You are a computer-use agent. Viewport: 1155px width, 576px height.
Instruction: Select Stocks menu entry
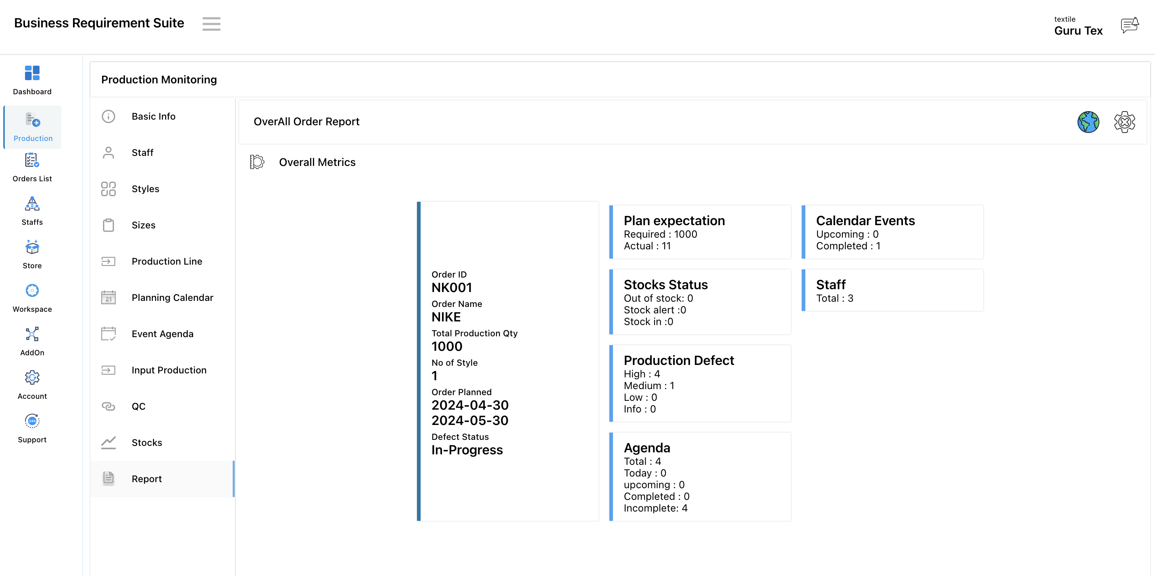click(162, 443)
